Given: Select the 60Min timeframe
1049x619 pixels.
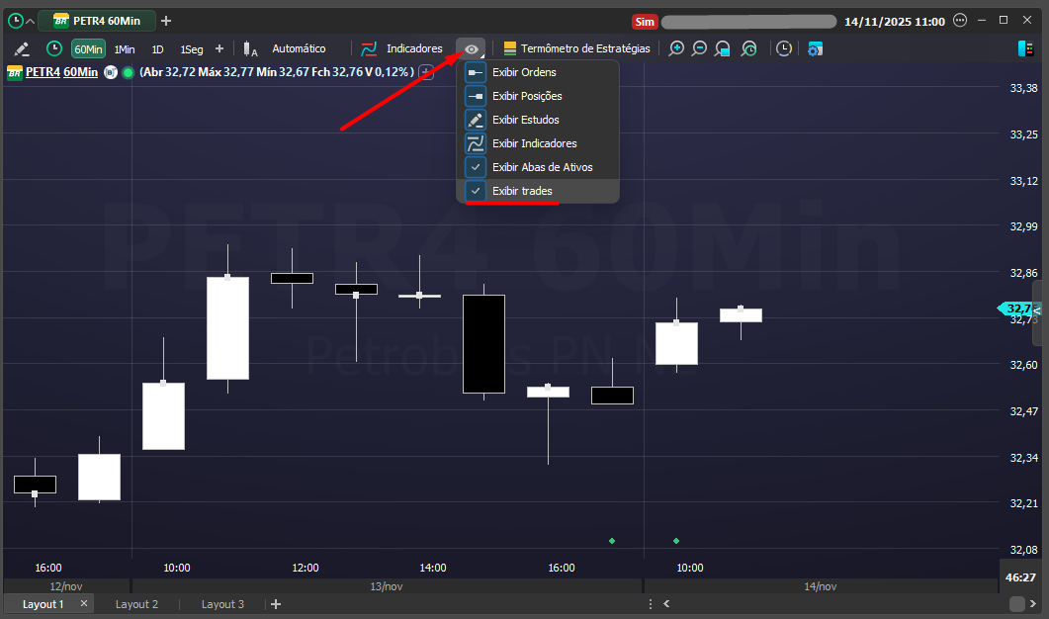Looking at the screenshot, I should coord(88,49).
